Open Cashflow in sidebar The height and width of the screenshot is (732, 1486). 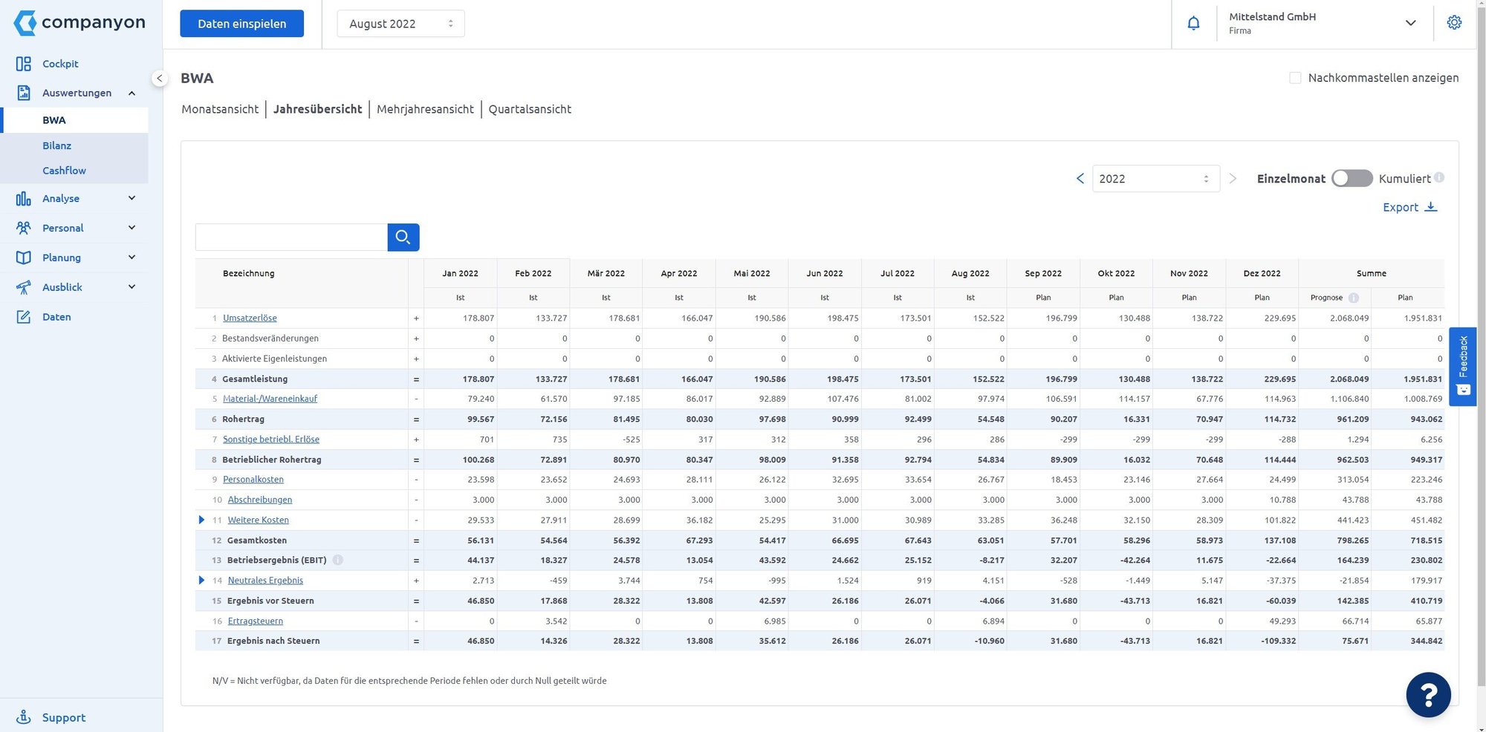(x=64, y=171)
